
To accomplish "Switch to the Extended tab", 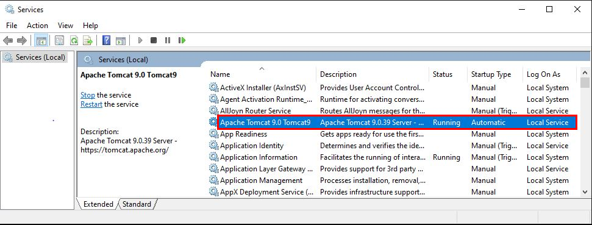I will (x=98, y=204).
